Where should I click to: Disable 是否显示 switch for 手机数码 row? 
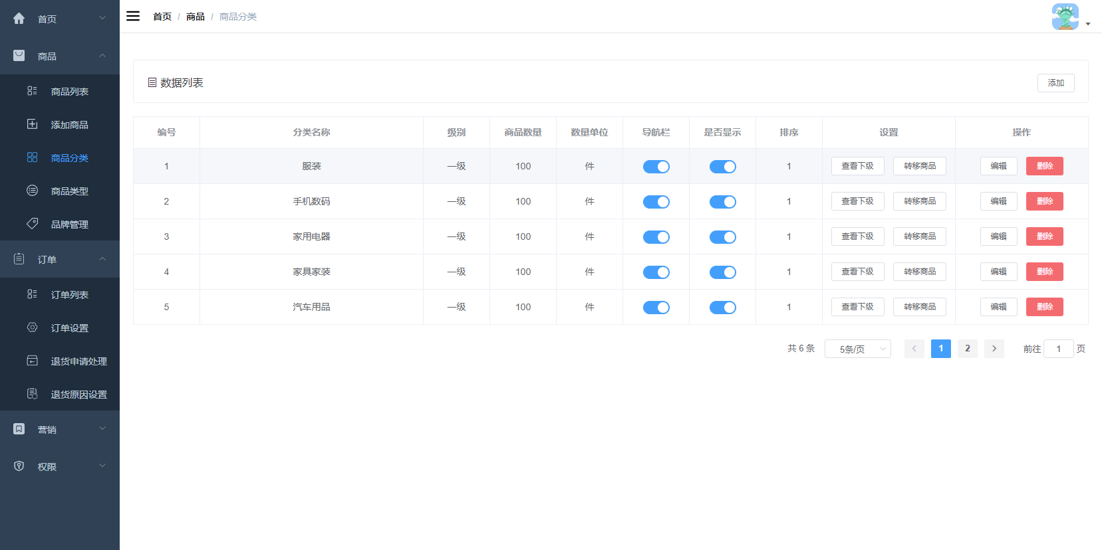tap(722, 202)
